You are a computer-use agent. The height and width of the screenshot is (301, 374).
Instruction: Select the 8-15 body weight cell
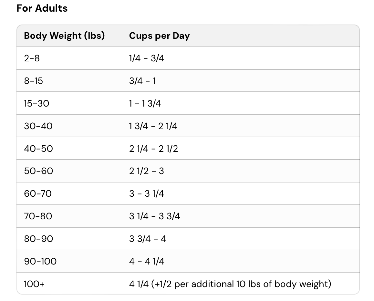pos(33,81)
